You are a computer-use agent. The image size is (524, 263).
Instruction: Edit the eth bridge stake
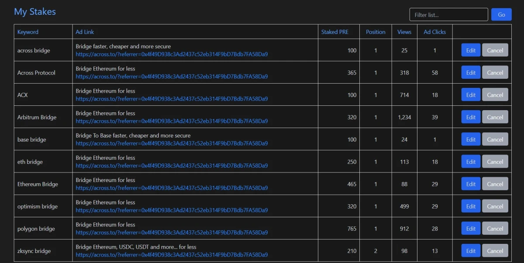click(471, 162)
